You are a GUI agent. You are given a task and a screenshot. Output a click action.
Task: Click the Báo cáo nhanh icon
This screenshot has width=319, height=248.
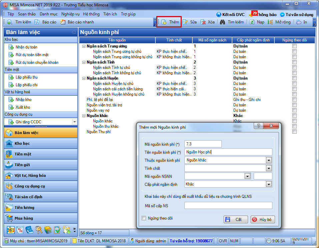[x=63, y=22]
